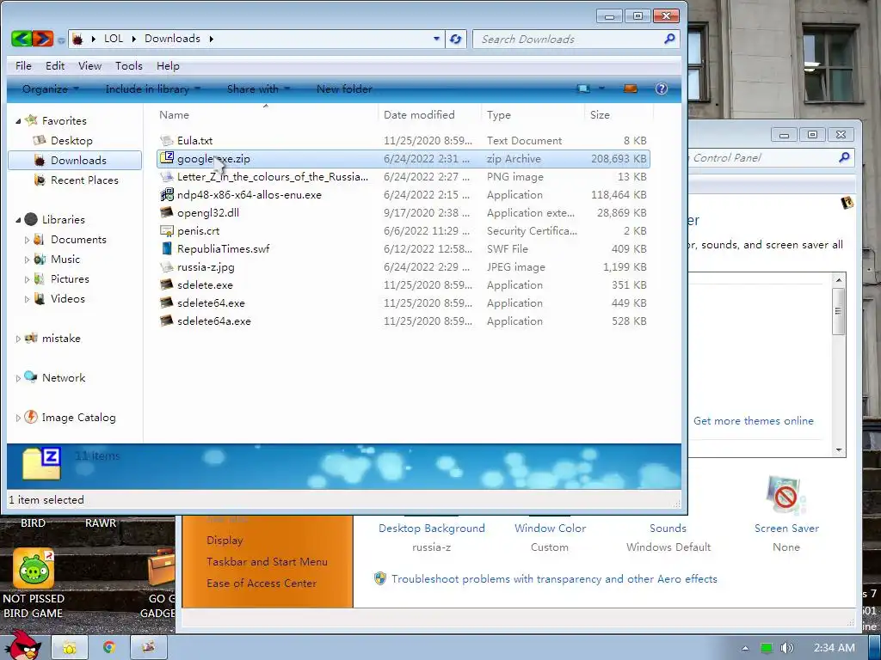The image size is (881, 660).
Task: Open Taskbar and Start Menu link
Action: click(267, 561)
